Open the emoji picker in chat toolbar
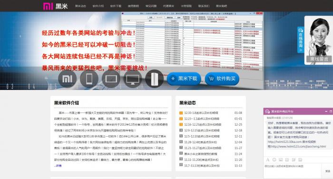The image size is (333, 179). tap(274, 159)
